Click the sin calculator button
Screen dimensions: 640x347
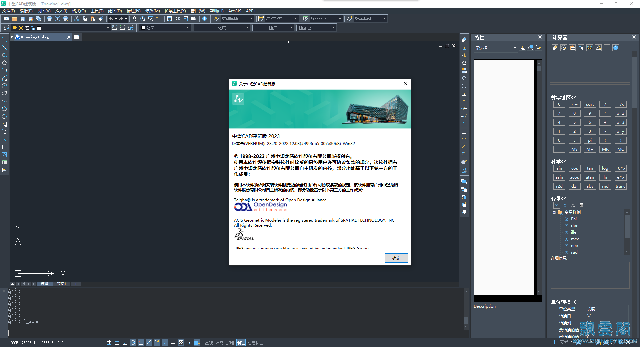[559, 168]
